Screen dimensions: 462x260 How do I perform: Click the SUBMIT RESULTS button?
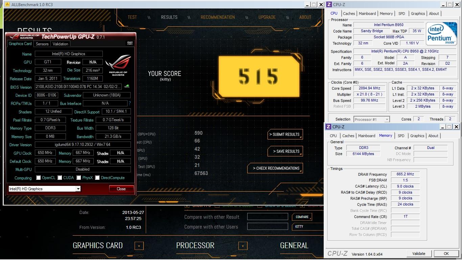[x=284, y=134]
